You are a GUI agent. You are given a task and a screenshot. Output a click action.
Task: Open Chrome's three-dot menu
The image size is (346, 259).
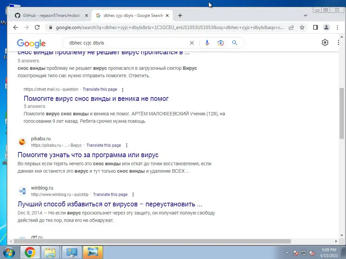[337, 27]
